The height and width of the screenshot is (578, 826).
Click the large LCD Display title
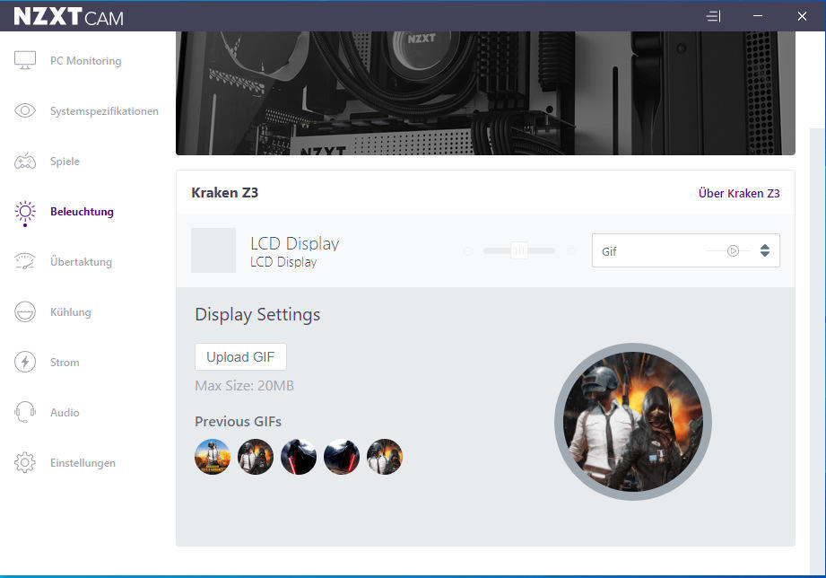[x=294, y=243]
